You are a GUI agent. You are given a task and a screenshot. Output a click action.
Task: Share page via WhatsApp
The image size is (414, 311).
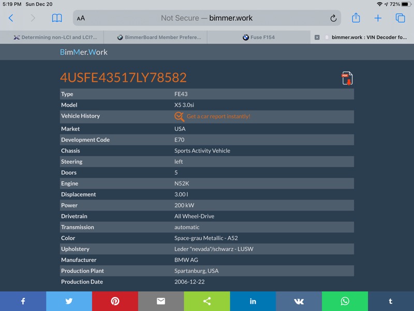click(x=345, y=301)
